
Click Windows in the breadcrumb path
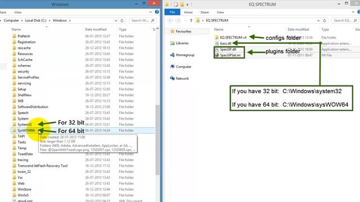pos(60,20)
